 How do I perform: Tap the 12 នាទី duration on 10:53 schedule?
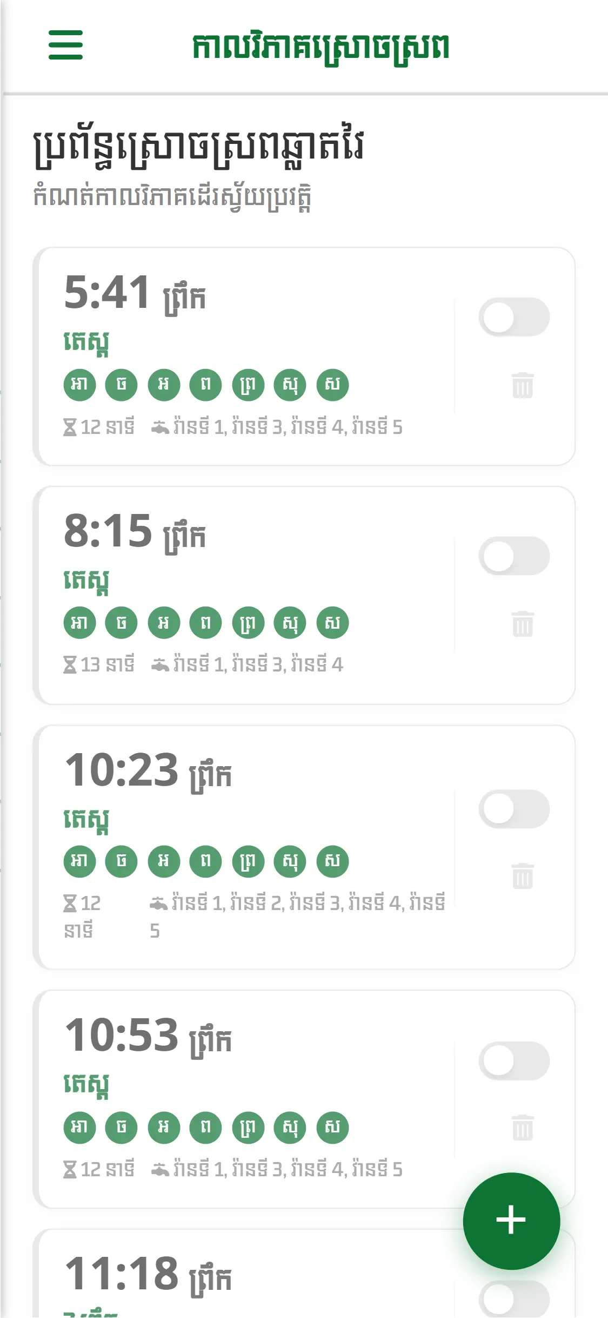click(x=99, y=1170)
